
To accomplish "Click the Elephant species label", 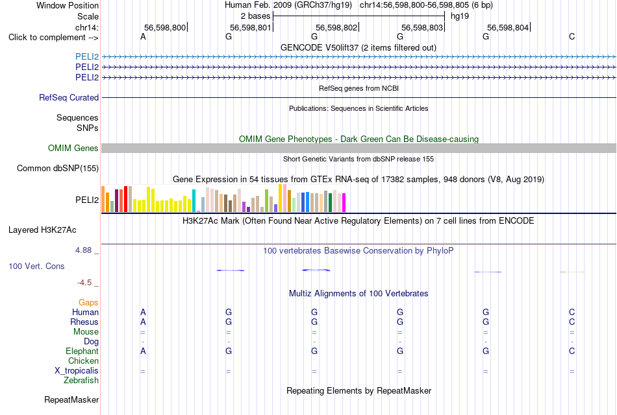I will 82,351.
